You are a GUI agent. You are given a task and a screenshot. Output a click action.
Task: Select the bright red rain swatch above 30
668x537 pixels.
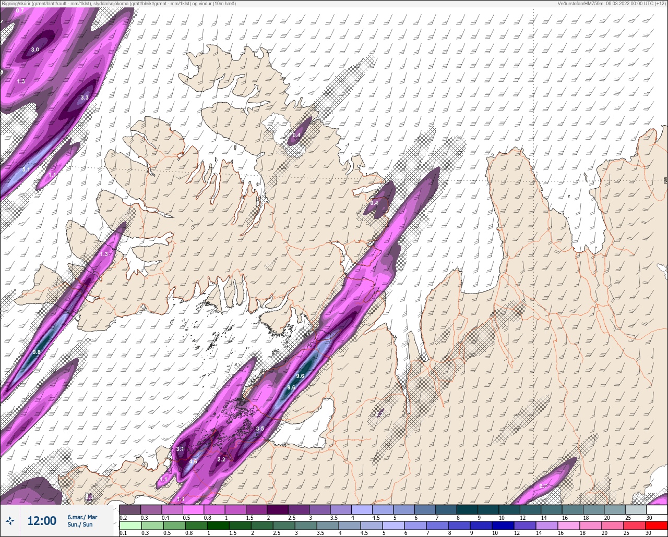tap(657, 526)
